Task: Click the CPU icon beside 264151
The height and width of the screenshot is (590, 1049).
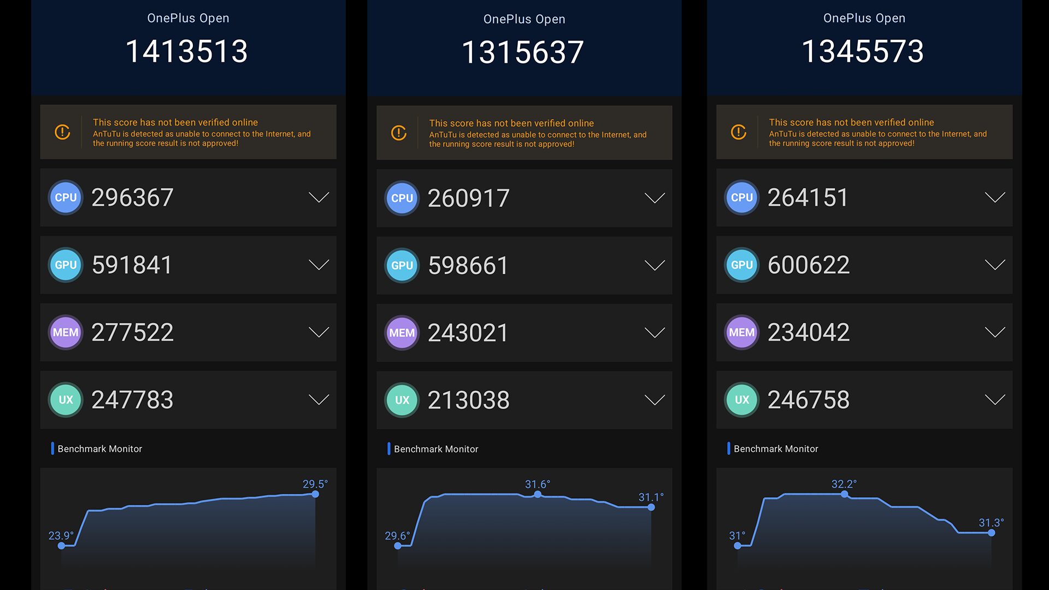Action: click(742, 197)
